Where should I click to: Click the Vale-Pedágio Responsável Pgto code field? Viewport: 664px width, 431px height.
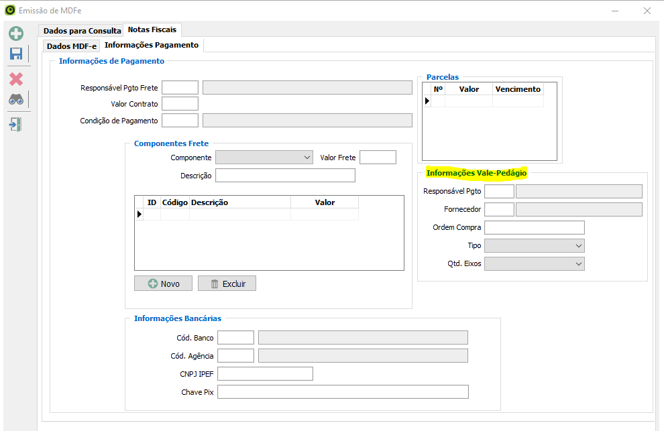(x=499, y=191)
